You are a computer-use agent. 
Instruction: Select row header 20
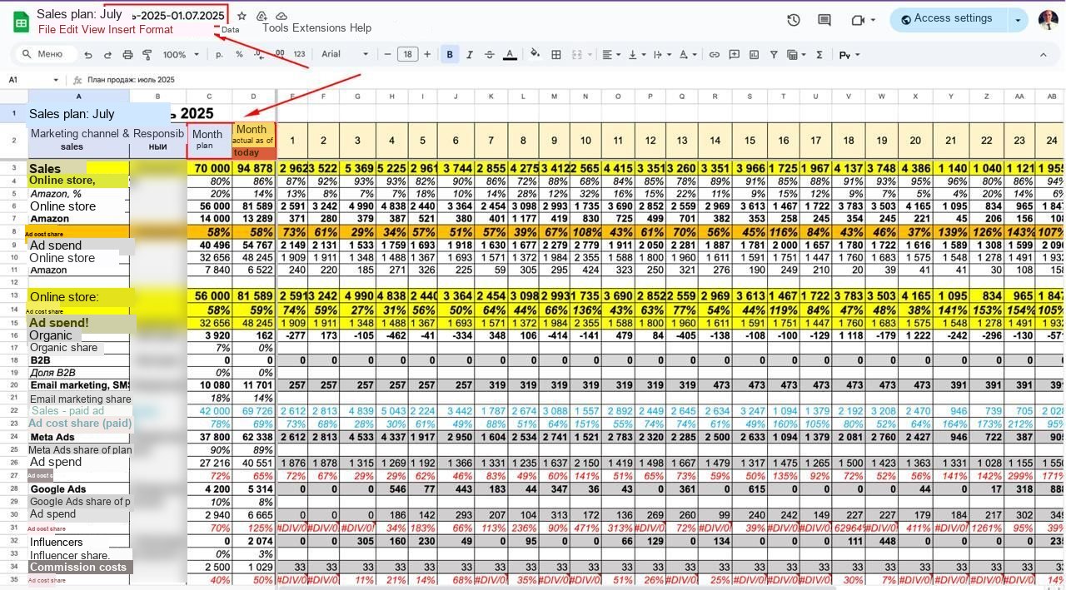13,385
